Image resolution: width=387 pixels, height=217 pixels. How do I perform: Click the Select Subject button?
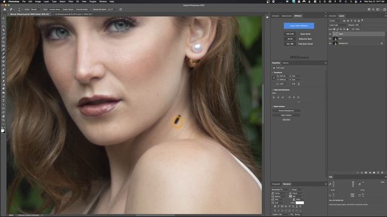coord(286,115)
